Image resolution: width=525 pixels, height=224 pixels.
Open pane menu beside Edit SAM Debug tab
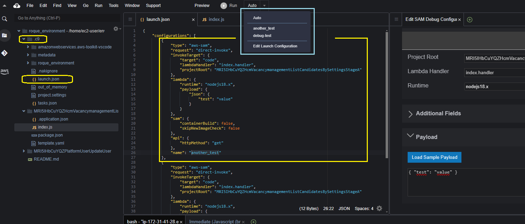396,20
